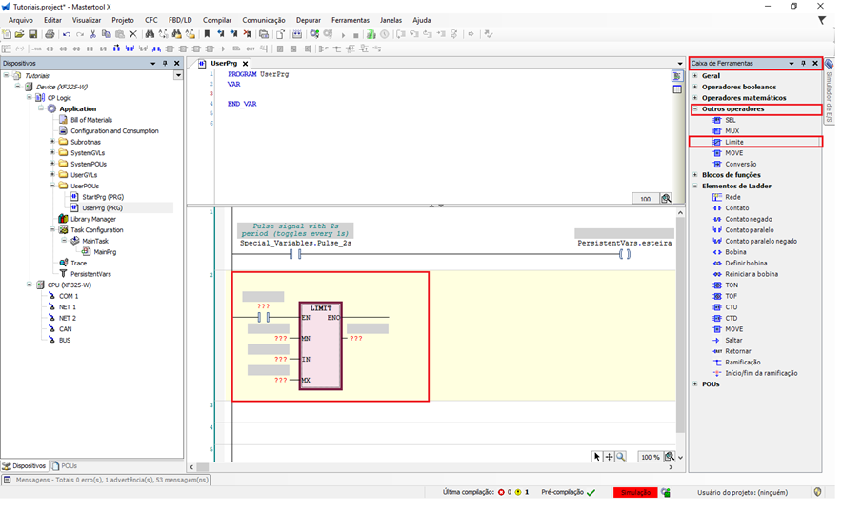Select the arrow pointer tool in editor

(x=597, y=457)
